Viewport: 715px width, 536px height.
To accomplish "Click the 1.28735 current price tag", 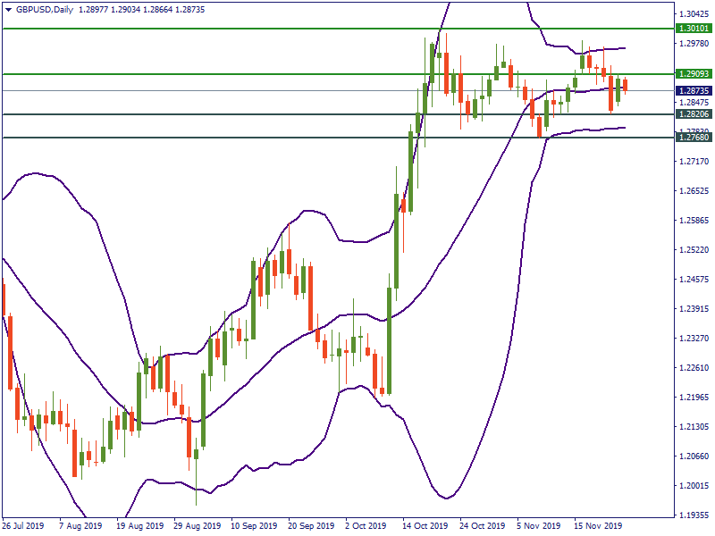I will click(x=694, y=91).
